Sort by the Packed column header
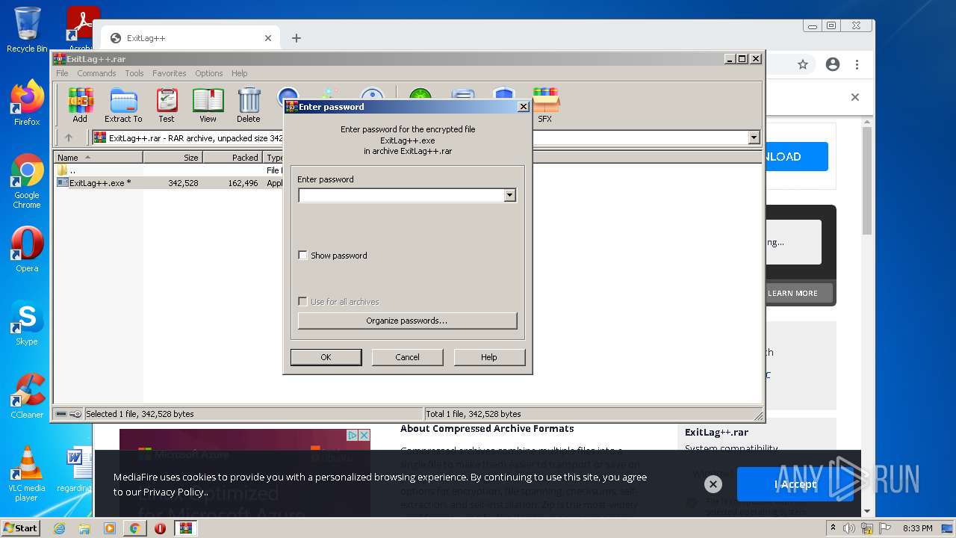The width and height of the screenshot is (956, 538). click(232, 158)
